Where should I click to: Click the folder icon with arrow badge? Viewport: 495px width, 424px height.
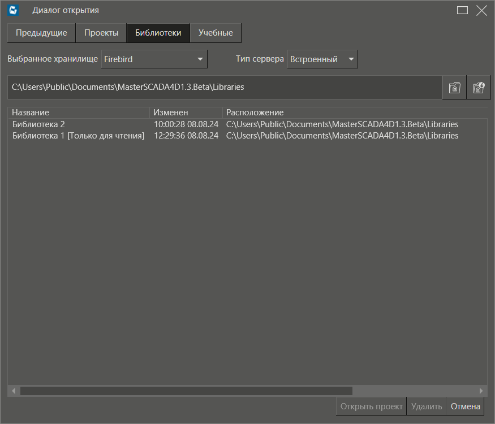click(x=479, y=88)
